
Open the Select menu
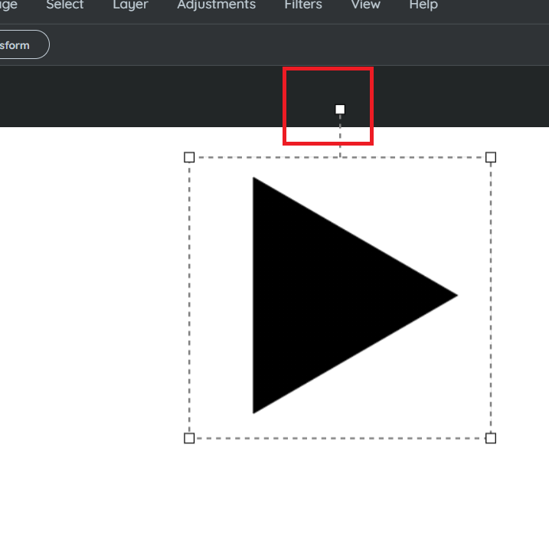pyautogui.click(x=65, y=5)
